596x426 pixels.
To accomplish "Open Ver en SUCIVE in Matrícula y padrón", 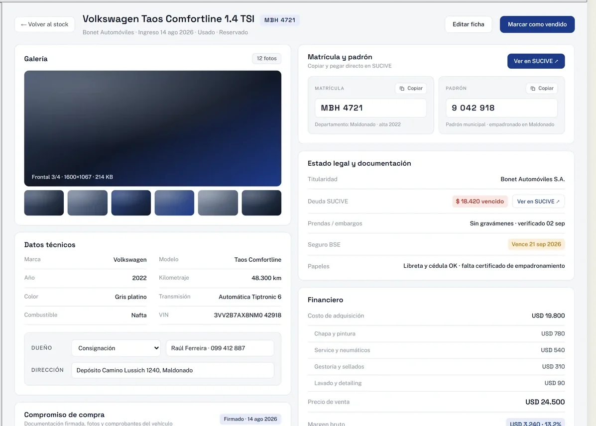I will [x=536, y=61].
